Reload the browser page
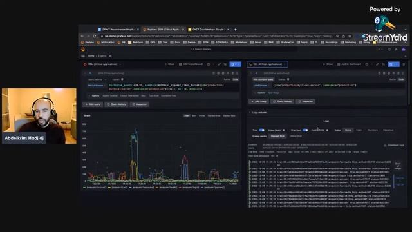The height and width of the screenshot is (232, 412). 95,36
